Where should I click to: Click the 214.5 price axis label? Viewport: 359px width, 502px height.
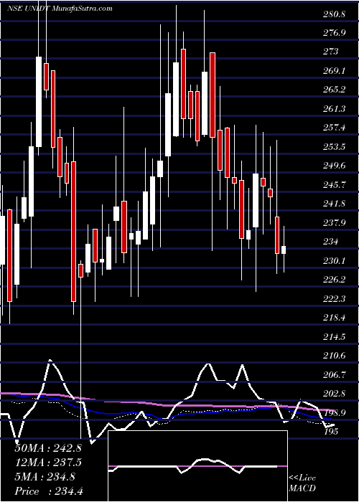click(x=334, y=337)
